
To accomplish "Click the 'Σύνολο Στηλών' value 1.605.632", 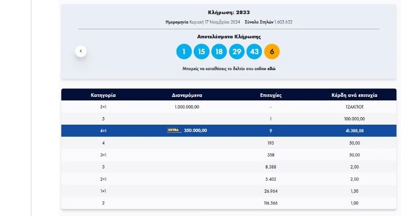I will point(283,22).
